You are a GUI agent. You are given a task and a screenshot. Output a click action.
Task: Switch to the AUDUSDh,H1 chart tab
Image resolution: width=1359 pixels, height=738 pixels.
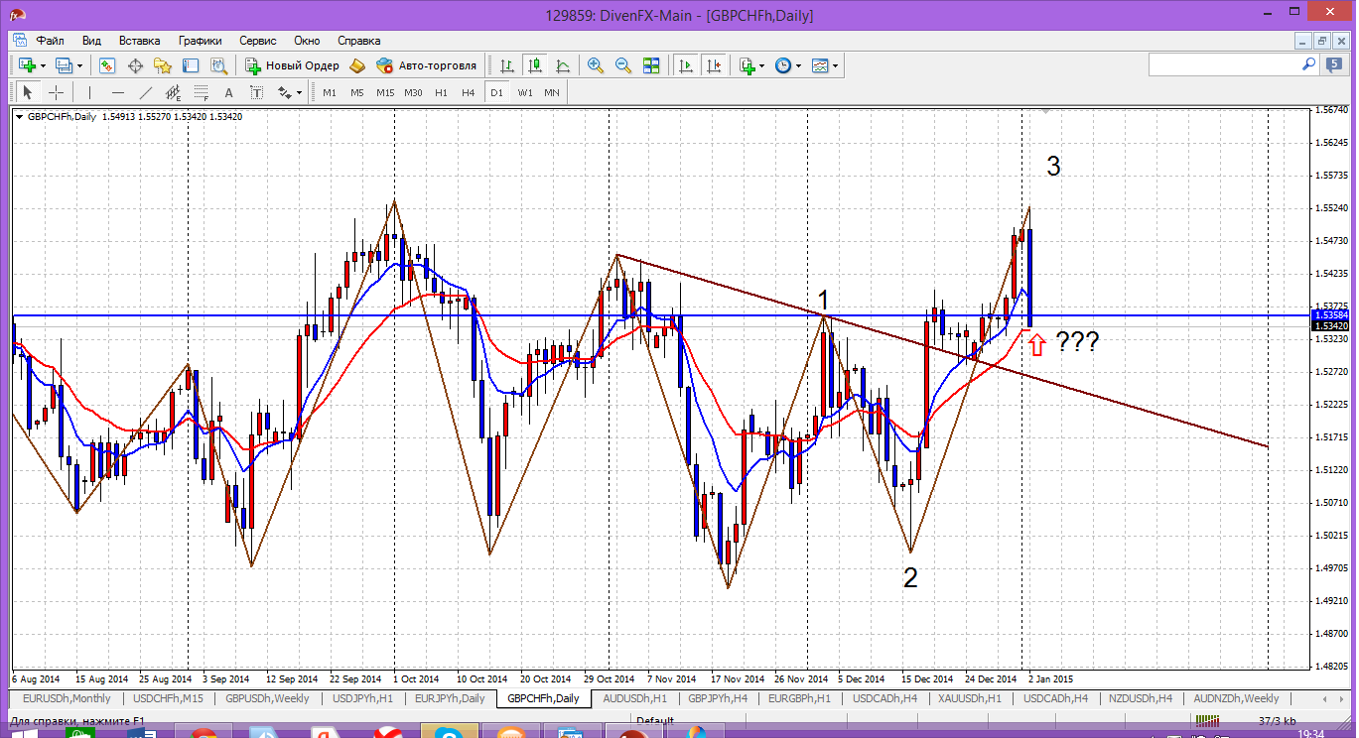(634, 698)
